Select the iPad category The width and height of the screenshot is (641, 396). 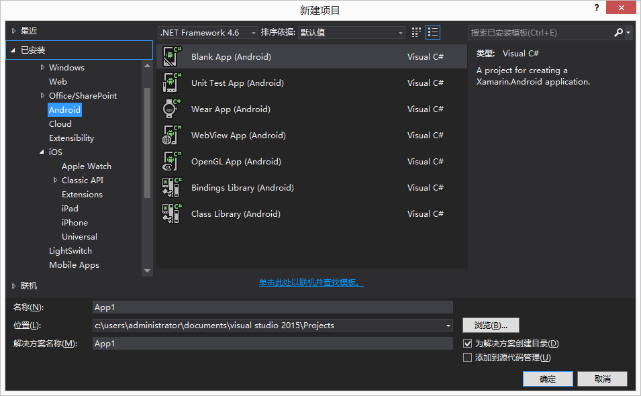tap(70, 209)
